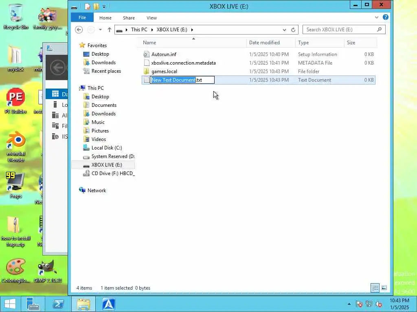Image resolution: width=417 pixels, height=312 pixels.
Task: Open the View ribbon tab
Action: tap(151, 18)
